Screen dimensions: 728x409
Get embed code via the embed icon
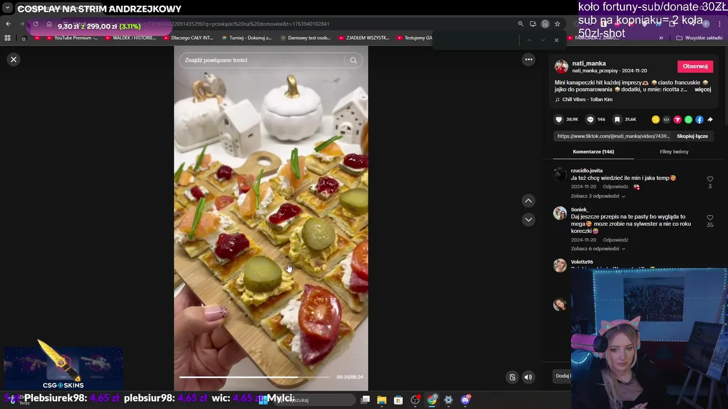tap(667, 119)
